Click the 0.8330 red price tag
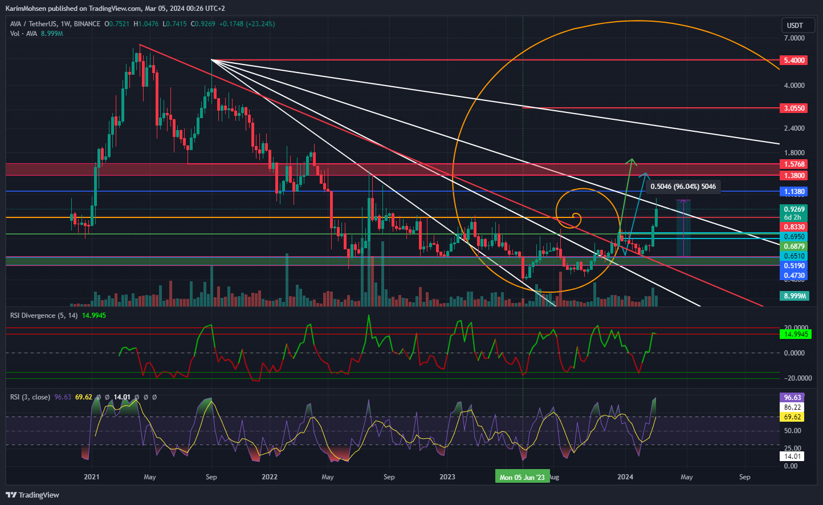 [794, 227]
